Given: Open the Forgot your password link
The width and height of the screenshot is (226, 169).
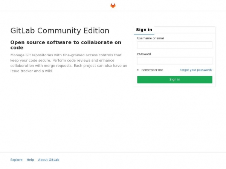Looking at the screenshot, I should tap(196, 70).
